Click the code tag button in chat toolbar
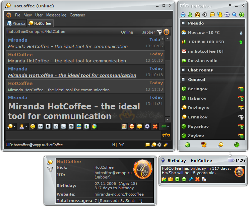249x207 pixels. click(41, 126)
